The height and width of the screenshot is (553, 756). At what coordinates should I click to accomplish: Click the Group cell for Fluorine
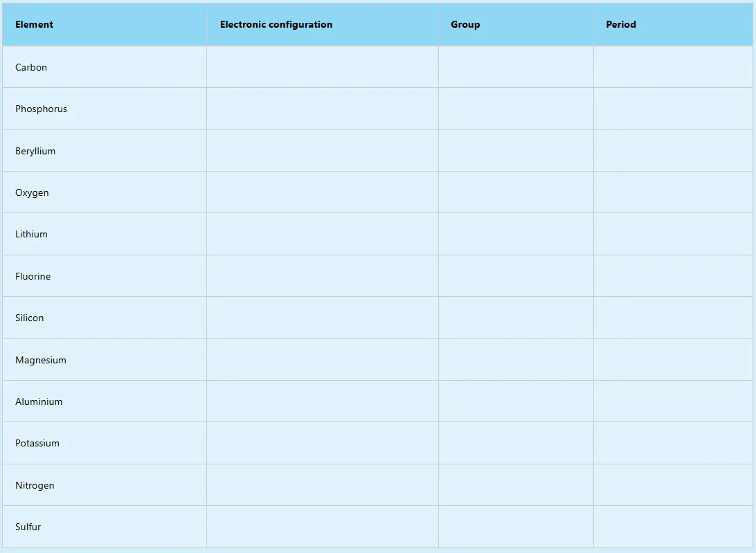(x=516, y=276)
